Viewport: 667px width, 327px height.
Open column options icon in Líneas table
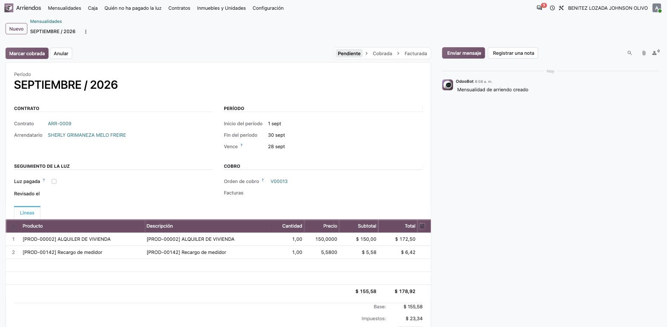(x=422, y=226)
